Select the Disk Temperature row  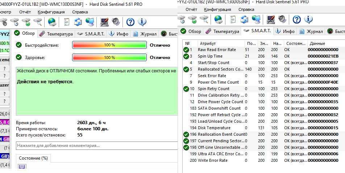click(263, 128)
